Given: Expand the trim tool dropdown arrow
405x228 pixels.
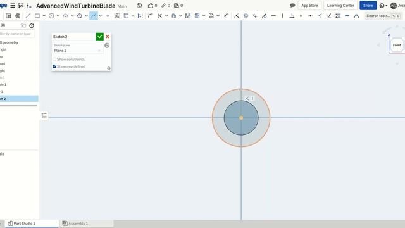Looking at the screenshot, I should pos(166,16).
